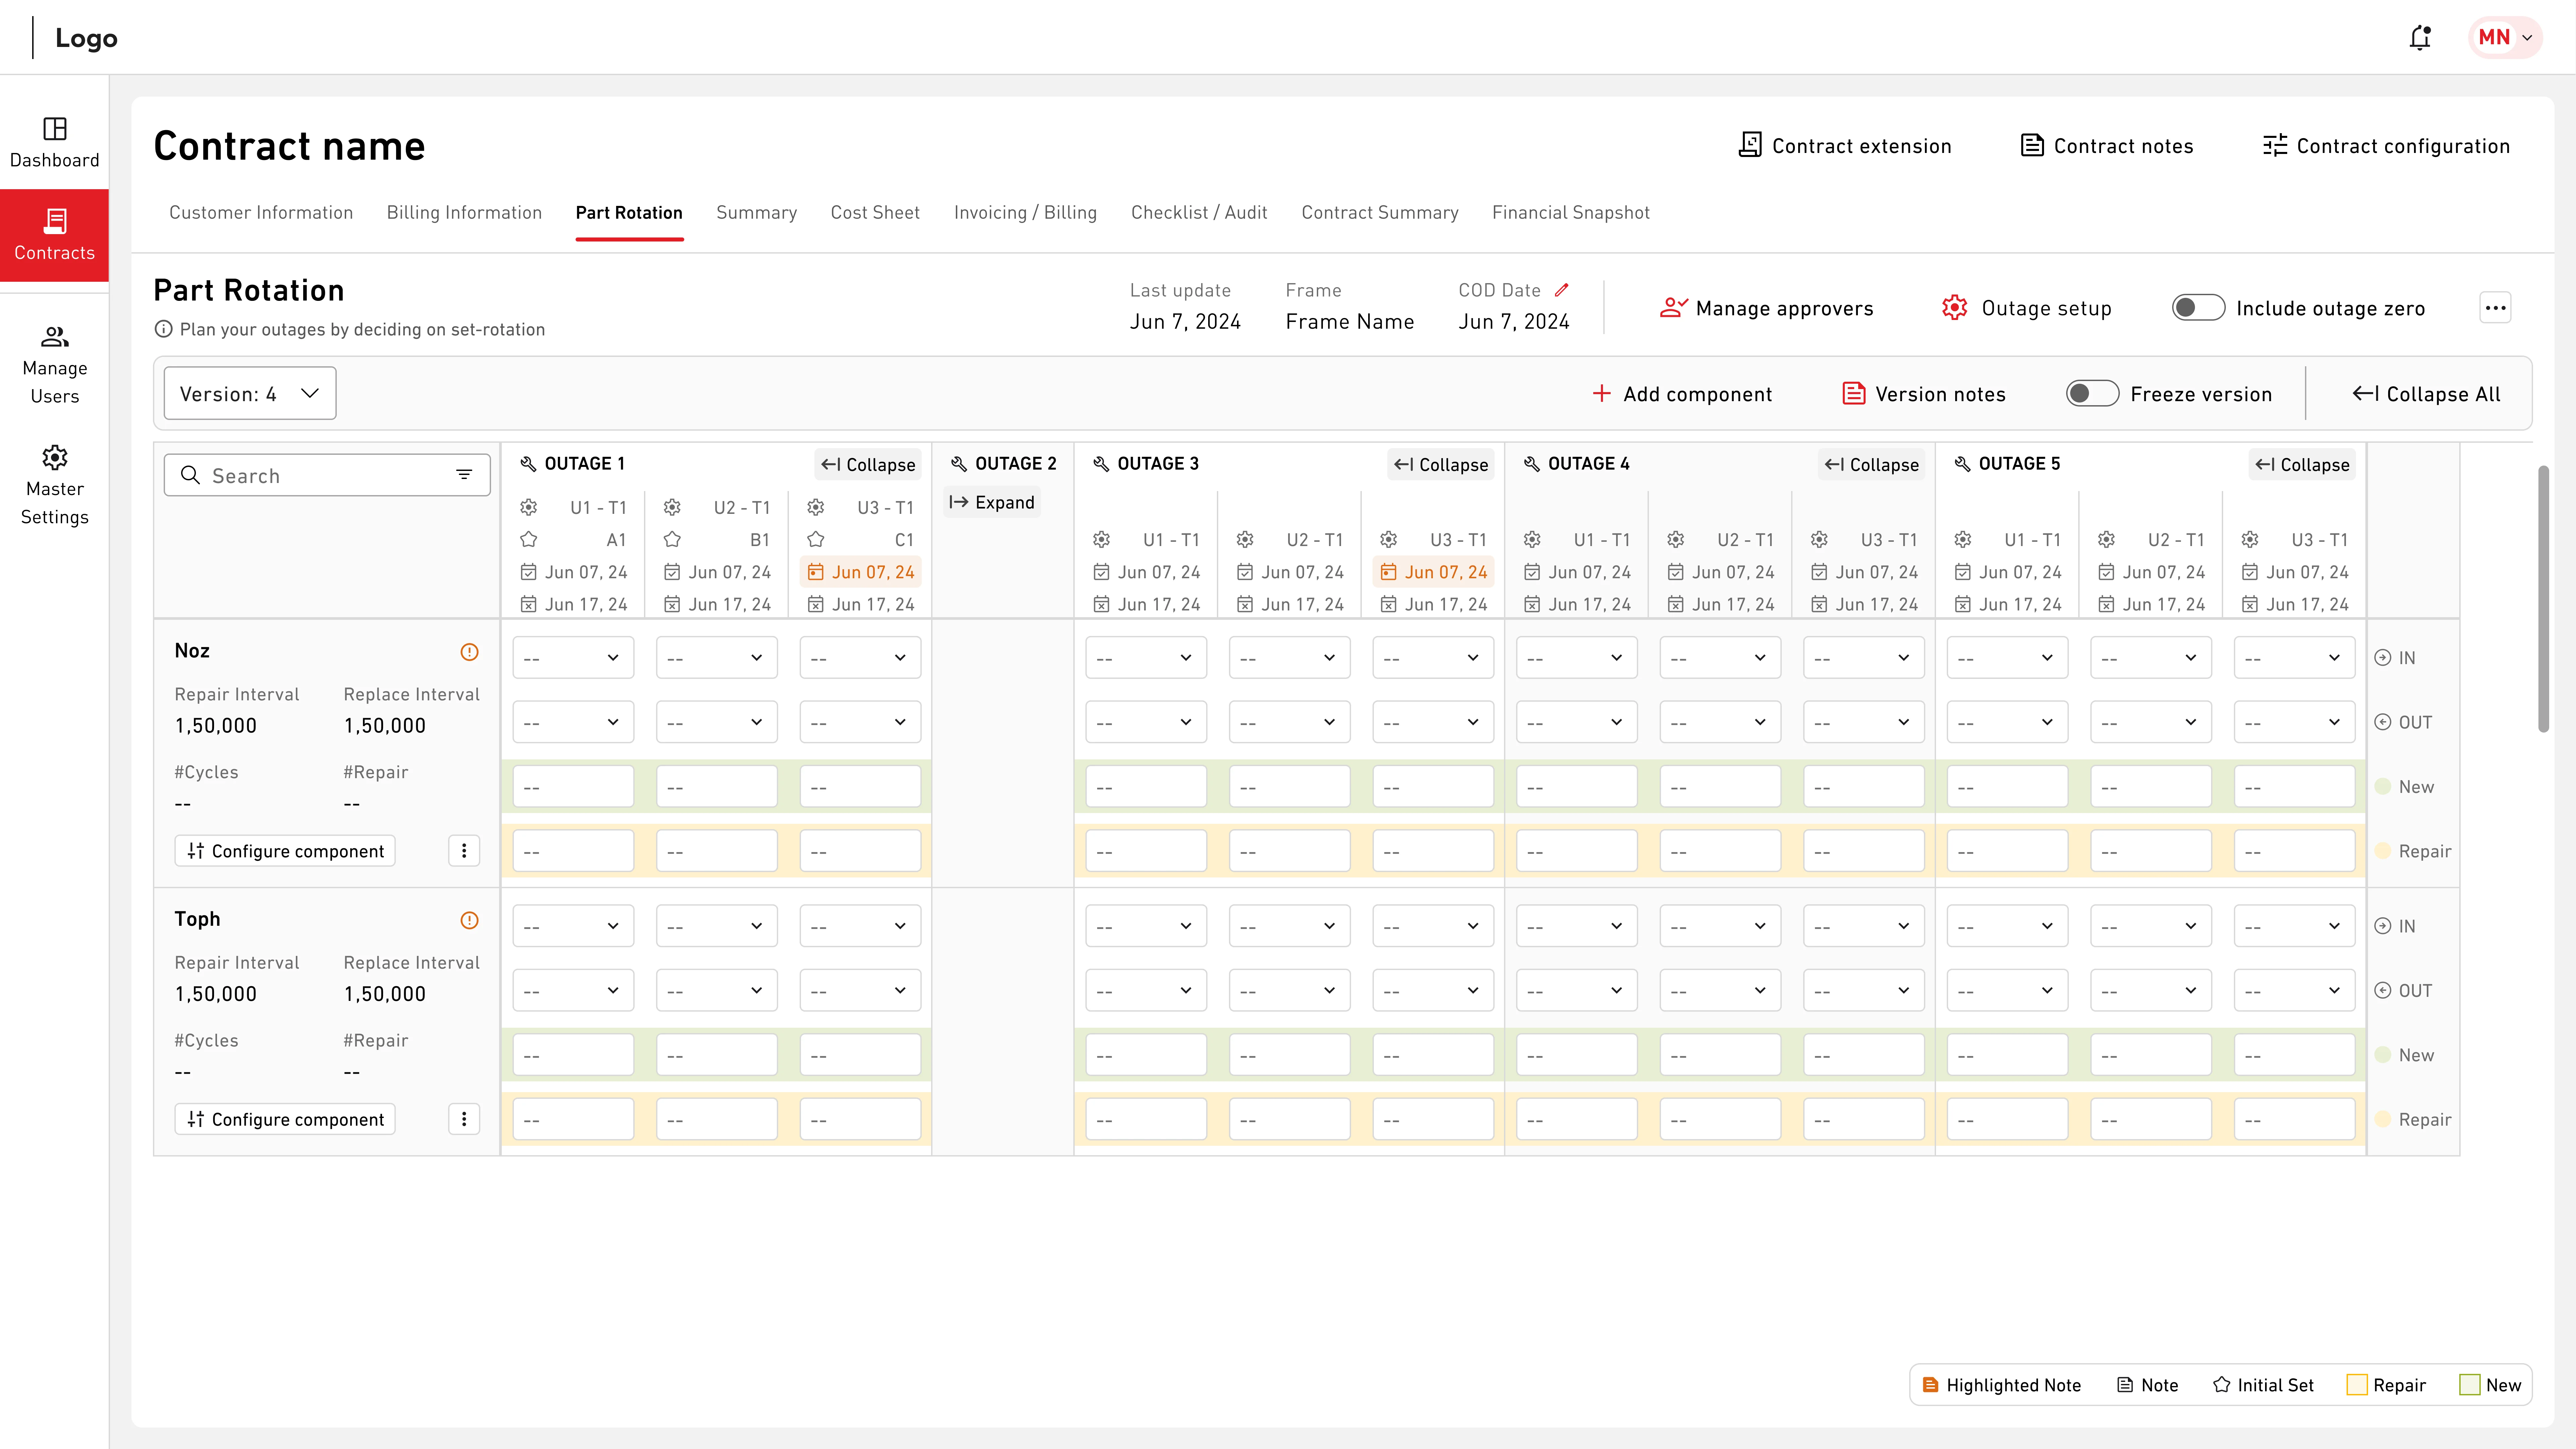This screenshot has height=1449, width=2576.
Task: Click Configure component for Noz
Action: [x=285, y=851]
